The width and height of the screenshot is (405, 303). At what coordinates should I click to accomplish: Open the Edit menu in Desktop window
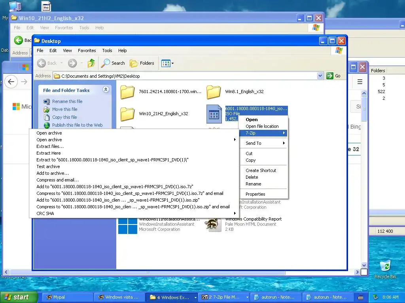tap(53, 50)
